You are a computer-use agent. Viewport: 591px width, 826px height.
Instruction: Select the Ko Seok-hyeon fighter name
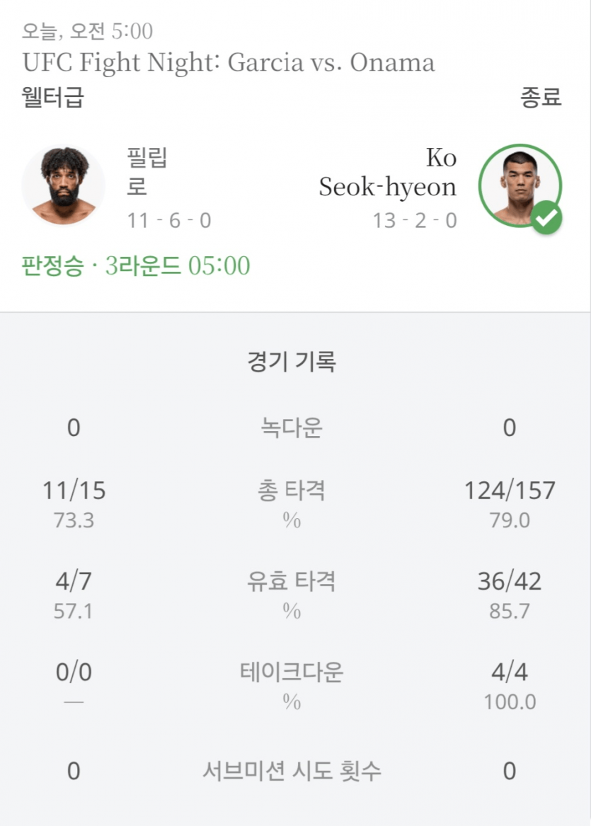[388, 172]
